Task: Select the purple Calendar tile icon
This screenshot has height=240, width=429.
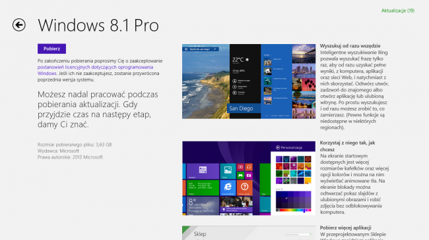Action: (x=203, y=171)
